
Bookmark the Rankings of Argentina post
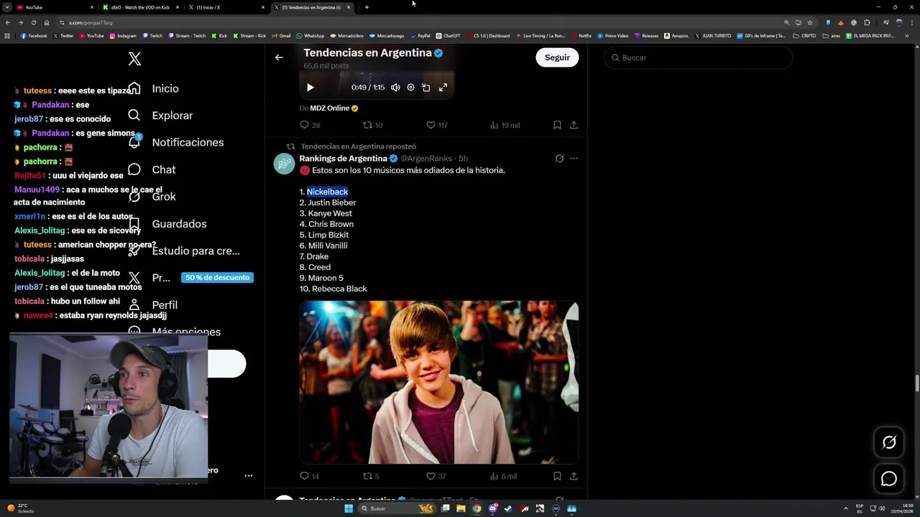(x=557, y=476)
